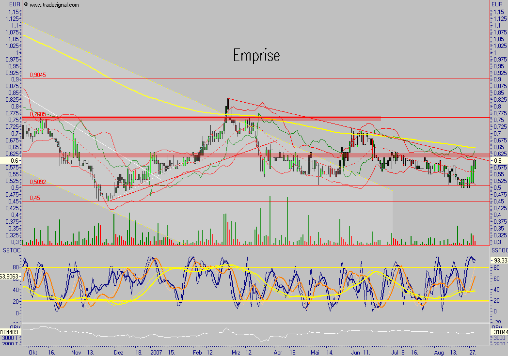Screen dimensions: 508x356
Task: Select the 0,7605 price level label
Action: pyautogui.click(x=38, y=114)
